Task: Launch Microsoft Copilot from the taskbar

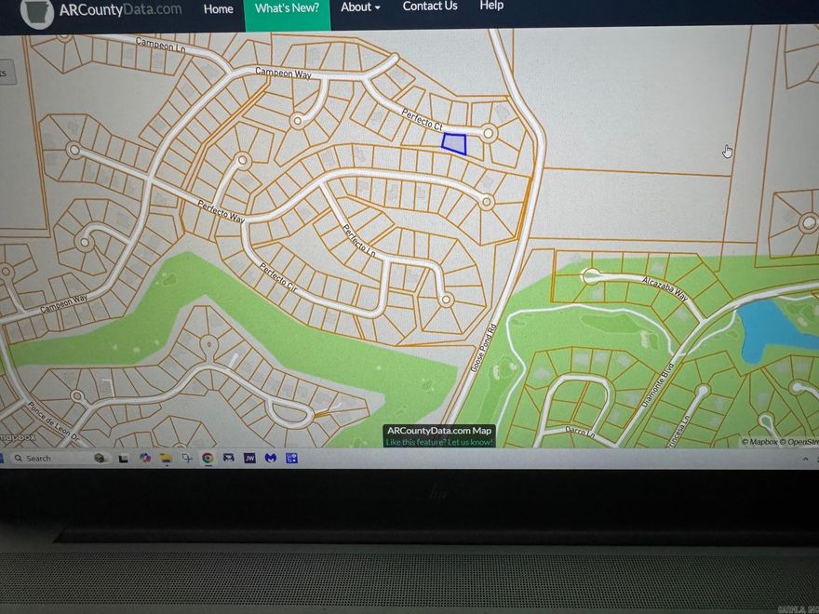Action: point(144,458)
